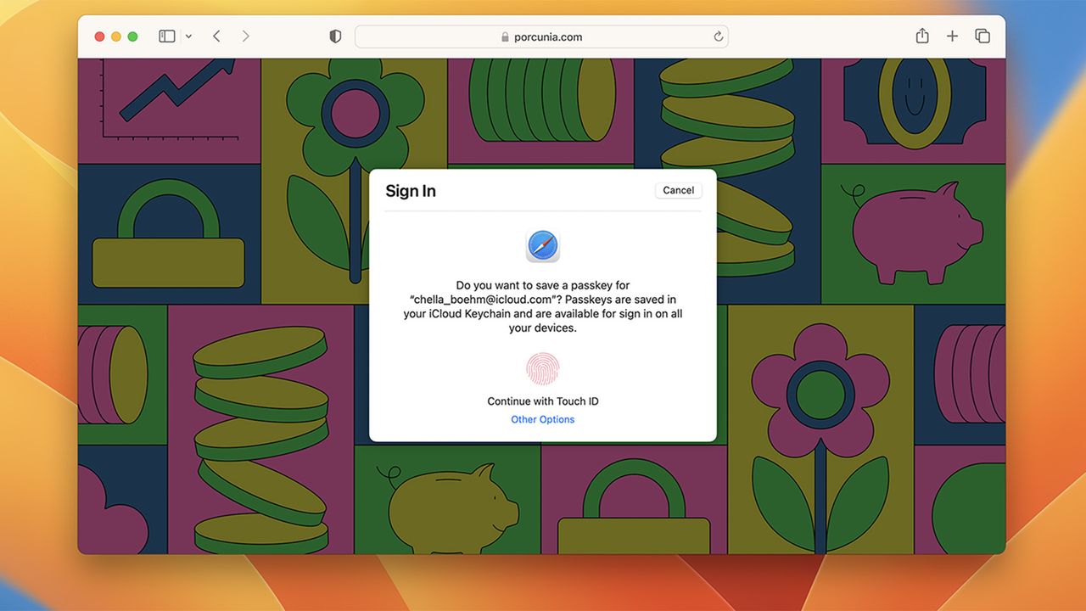Reload the page with the refresh icon
The width and height of the screenshot is (1086, 611).
coord(718,36)
